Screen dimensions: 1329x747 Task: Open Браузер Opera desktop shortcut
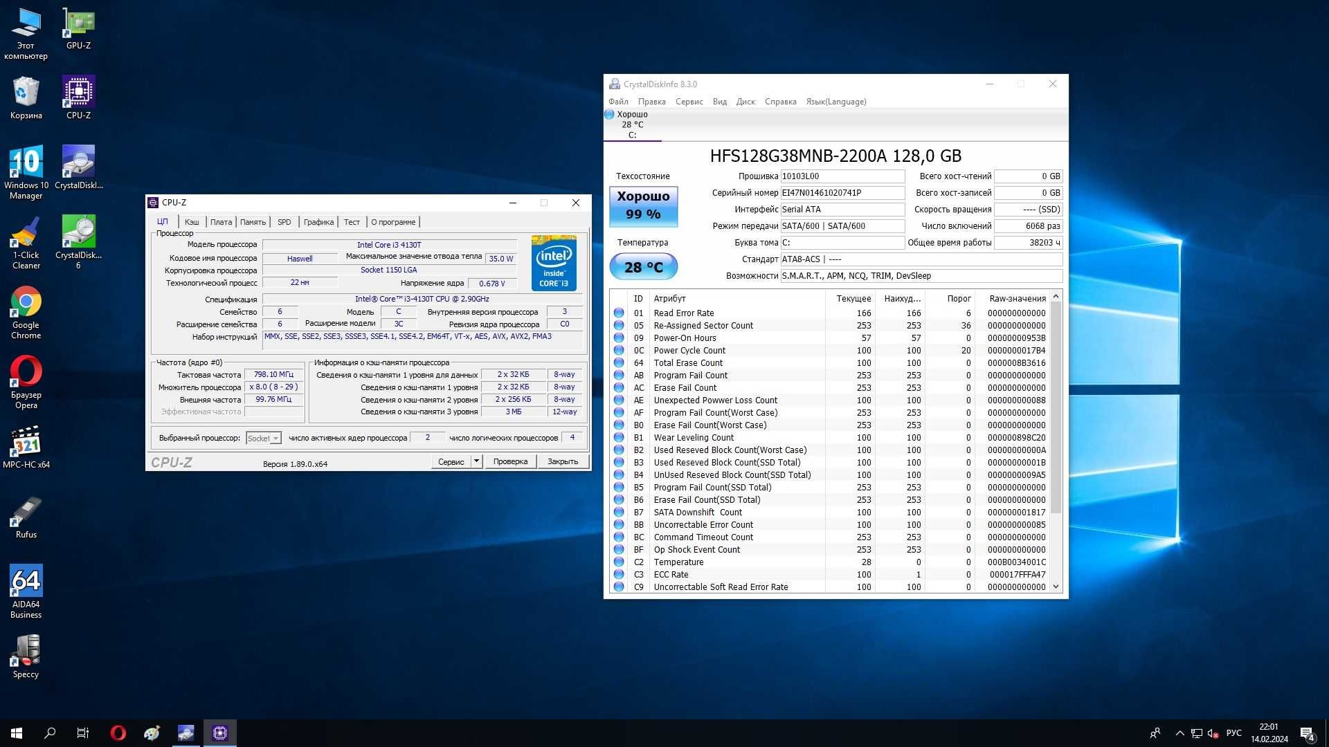[x=26, y=382]
